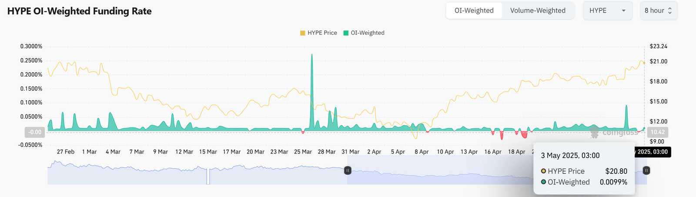Click the -0.00 left axis value label

tap(35, 132)
